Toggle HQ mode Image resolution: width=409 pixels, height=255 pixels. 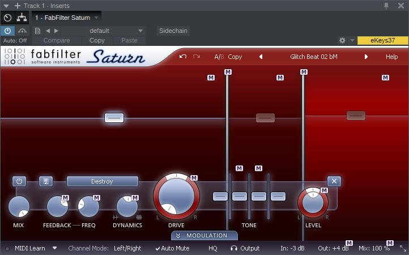click(x=213, y=248)
